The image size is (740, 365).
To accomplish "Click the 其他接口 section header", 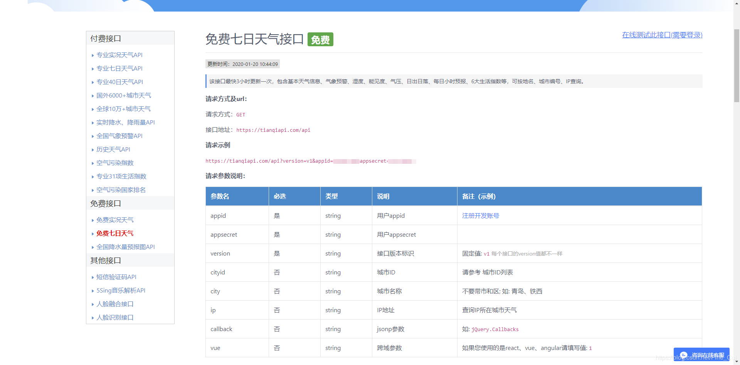I will pyautogui.click(x=130, y=261).
